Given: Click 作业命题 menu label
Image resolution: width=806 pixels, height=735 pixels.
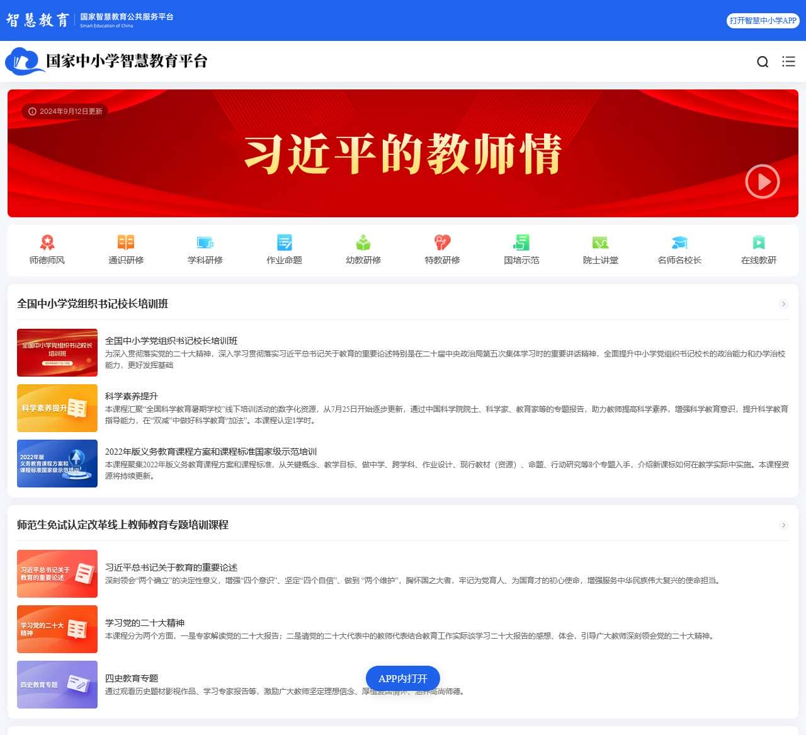Looking at the screenshot, I should pos(285,260).
